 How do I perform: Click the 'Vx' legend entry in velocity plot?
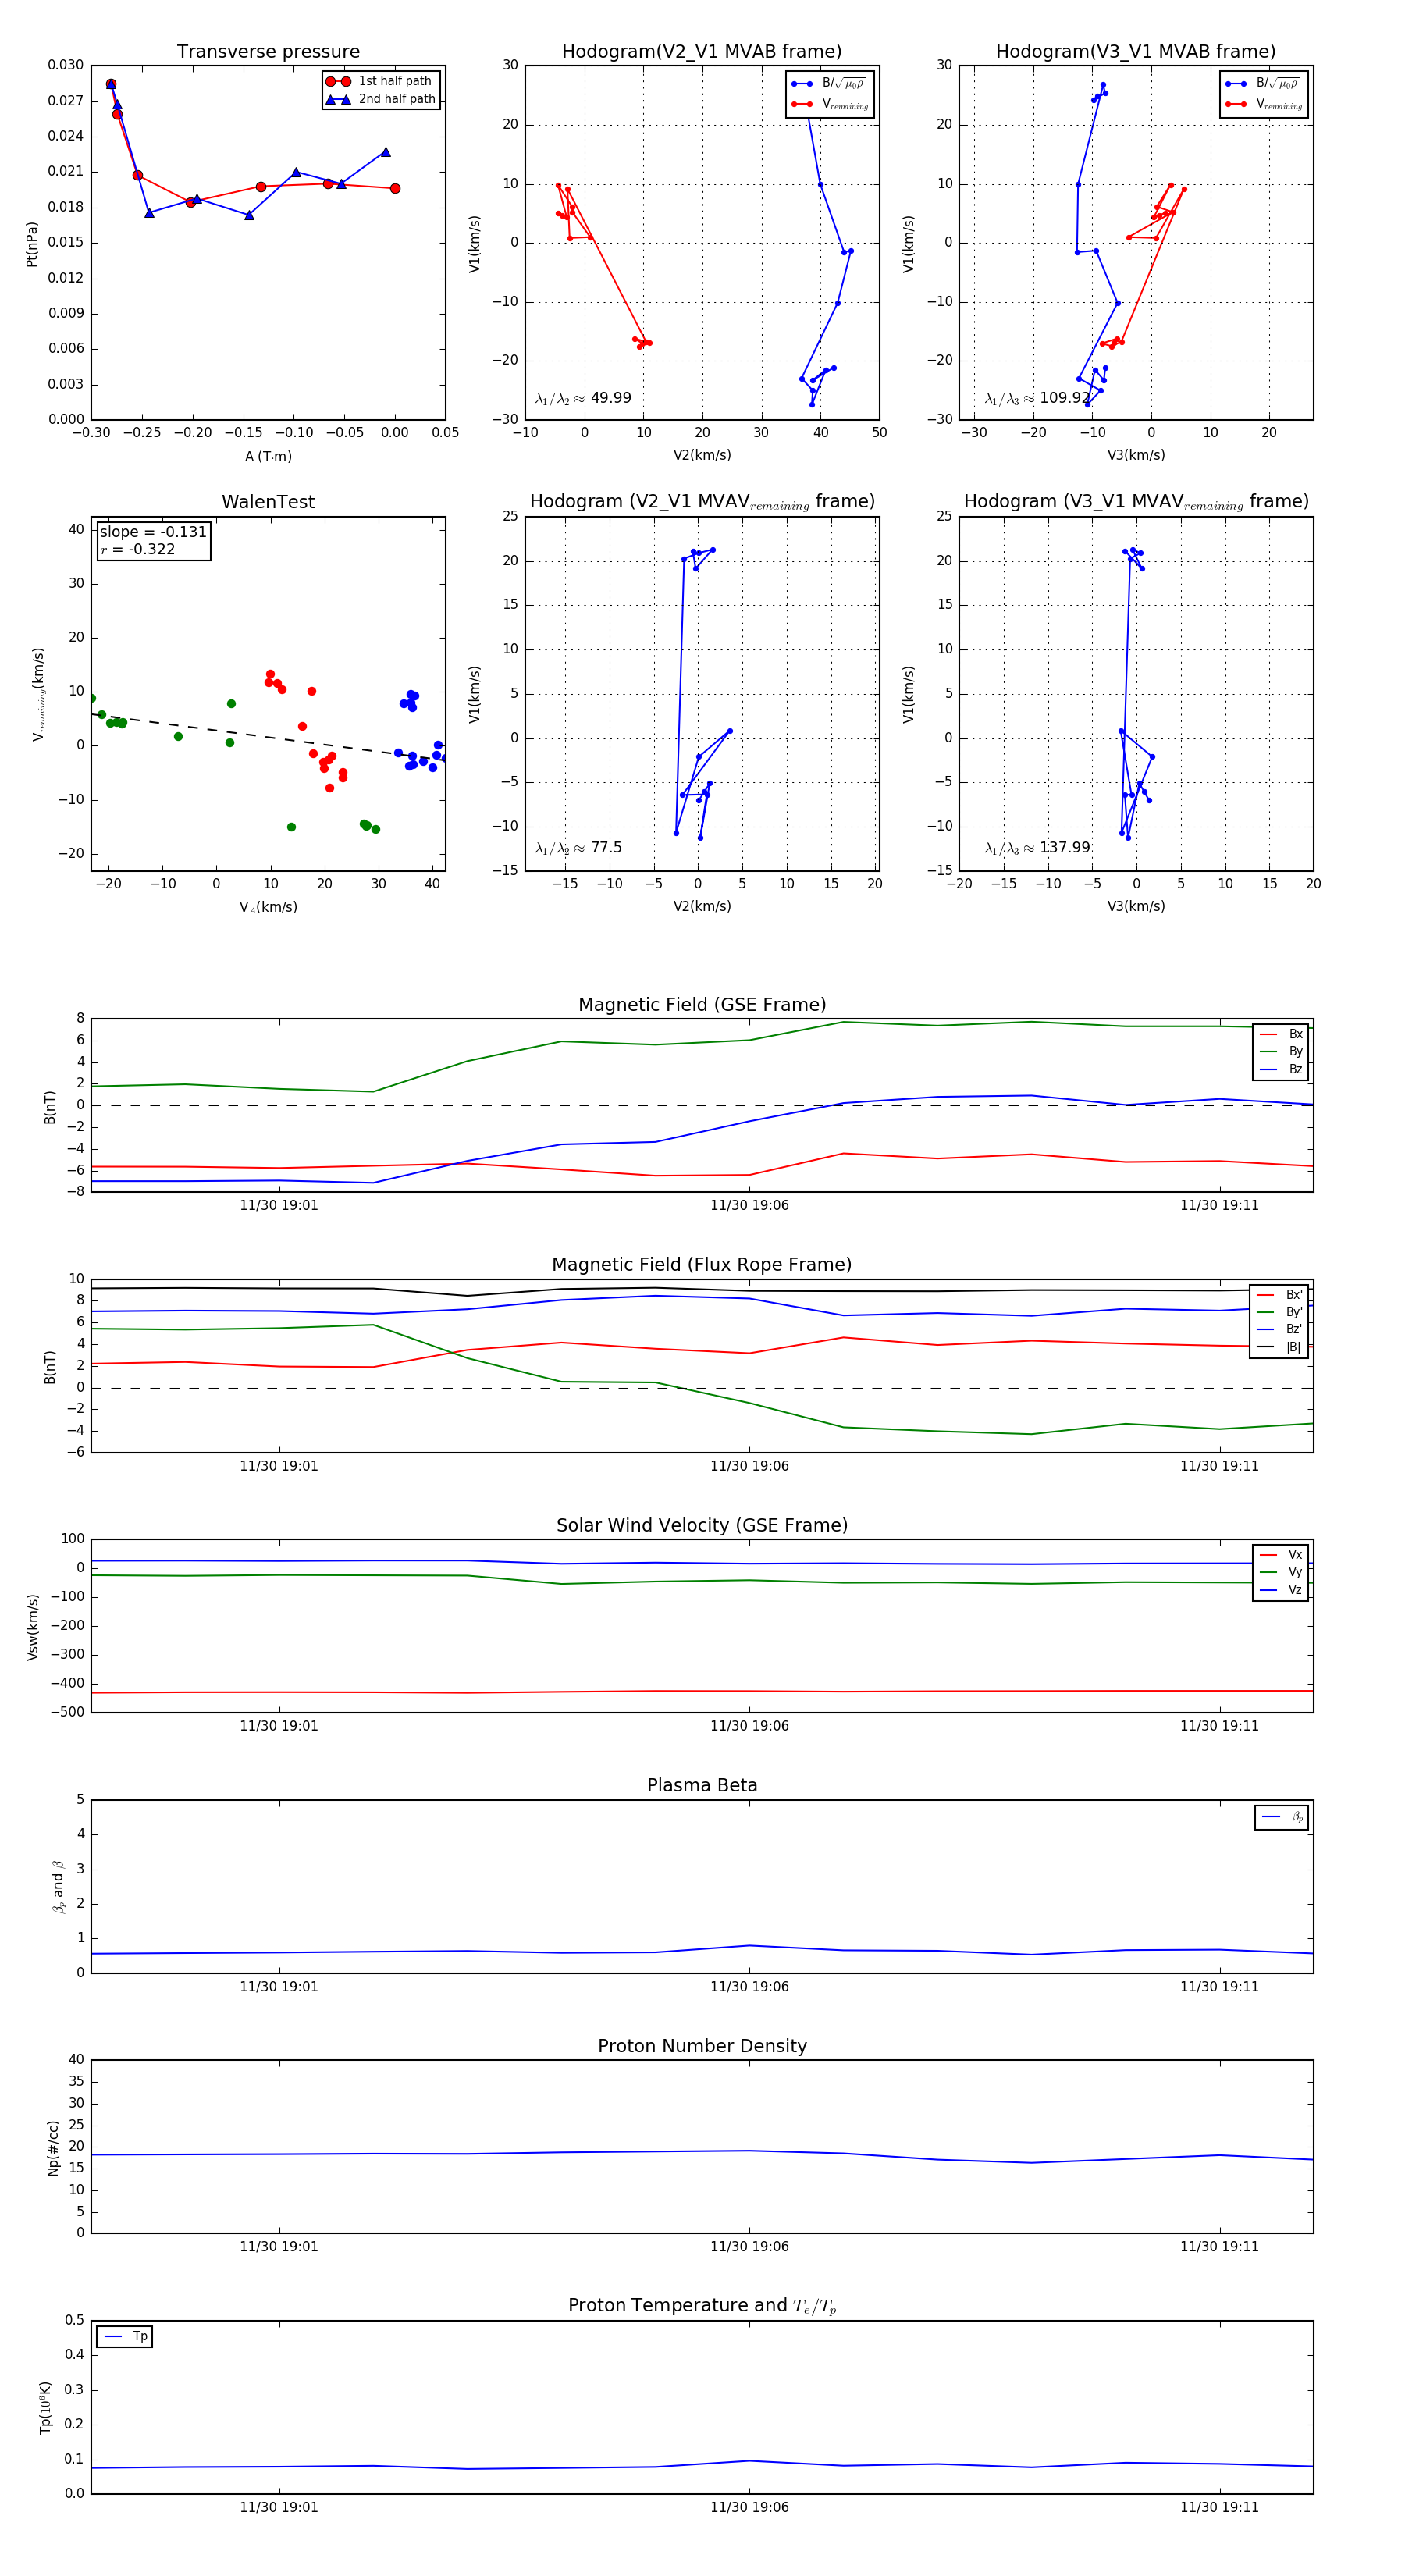click(1281, 1555)
